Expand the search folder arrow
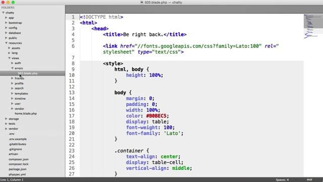Viewport: 323px width, 182px height. coord(12,88)
